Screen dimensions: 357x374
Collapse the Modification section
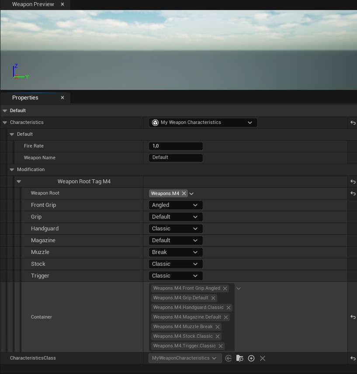tap(12, 170)
